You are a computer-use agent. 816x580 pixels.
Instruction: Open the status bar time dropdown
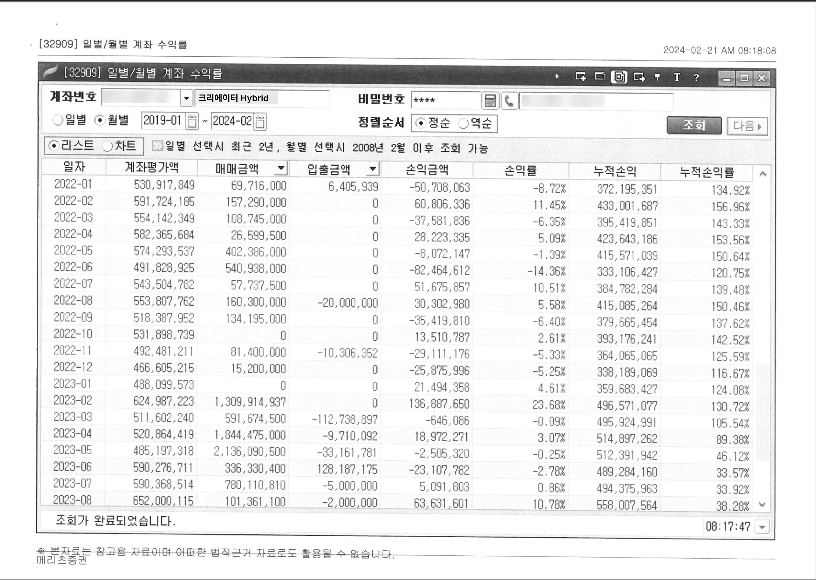point(762,527)
